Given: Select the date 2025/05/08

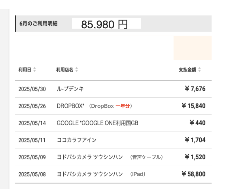Looking at the screenshot, I should coord(32,174).
